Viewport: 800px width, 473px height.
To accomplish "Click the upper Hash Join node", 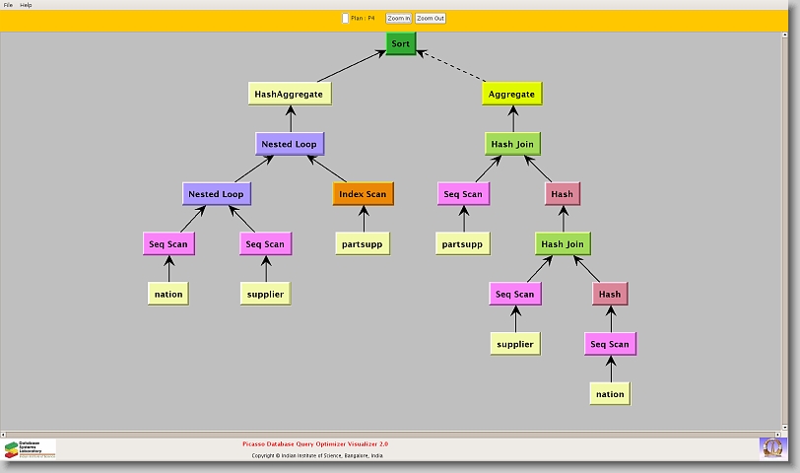I will pyautogui.click(x=512, y=144).
